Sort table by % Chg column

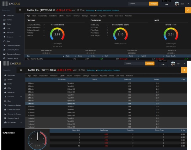pos(93,56)
